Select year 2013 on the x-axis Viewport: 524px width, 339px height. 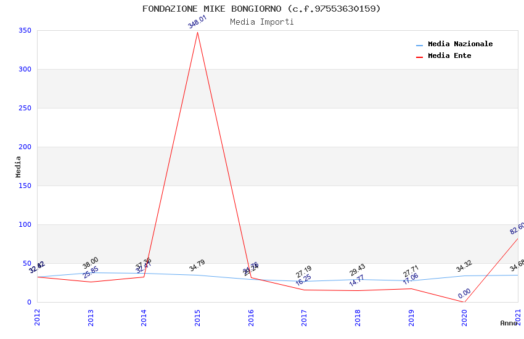click(91, 317)
